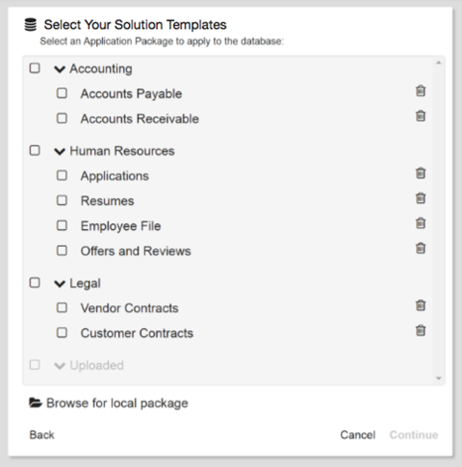The height and width of the screenshot is (467, 462).
Task: Go Back to the previous step
Action: click(x=42, y=435)
